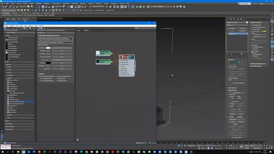The height and width of the screenshot is (154, 274).
Task: Click Opacity Map None button
Action: tap(62, 69)
